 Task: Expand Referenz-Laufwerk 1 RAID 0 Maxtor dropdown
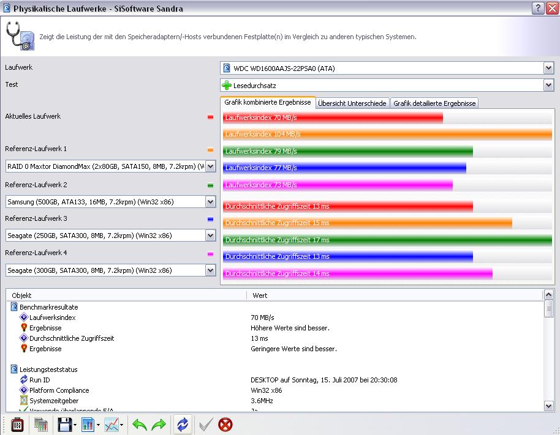point(211,166)
